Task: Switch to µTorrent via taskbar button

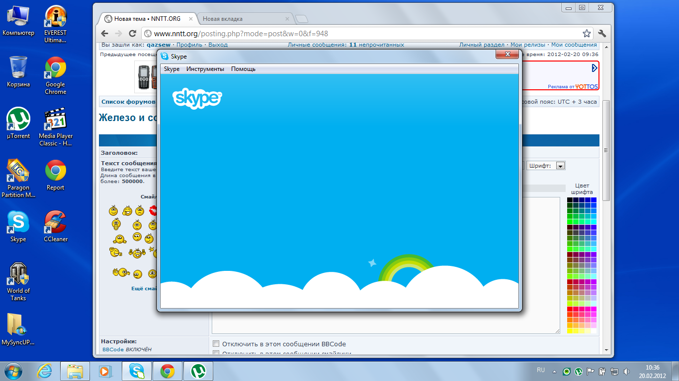Action: coord(198,371)
